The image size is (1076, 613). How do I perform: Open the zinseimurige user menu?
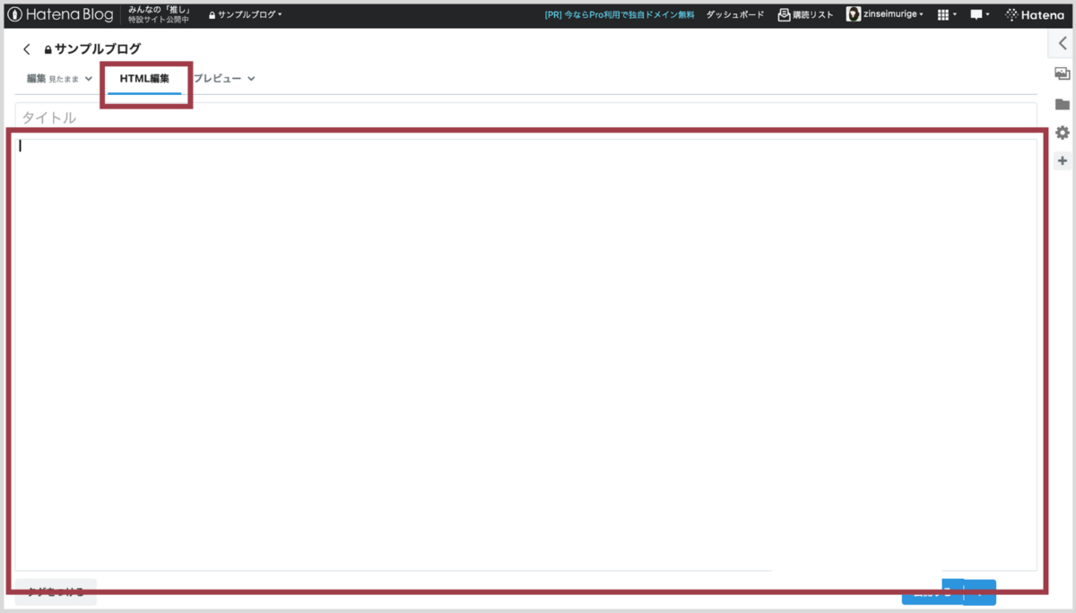pos(885,14)
